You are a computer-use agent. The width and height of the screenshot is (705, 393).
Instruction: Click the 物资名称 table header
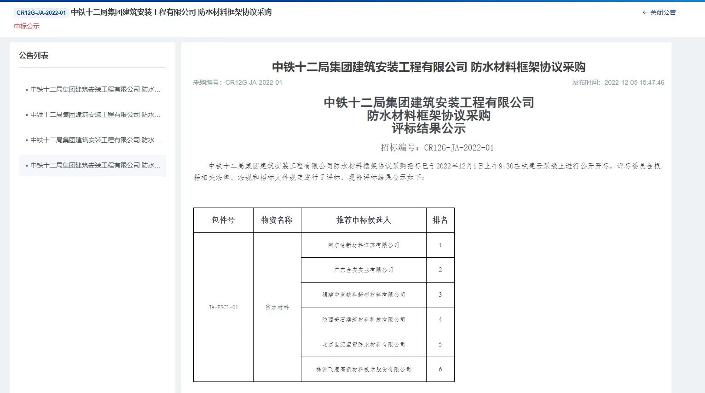pos(277,220)
